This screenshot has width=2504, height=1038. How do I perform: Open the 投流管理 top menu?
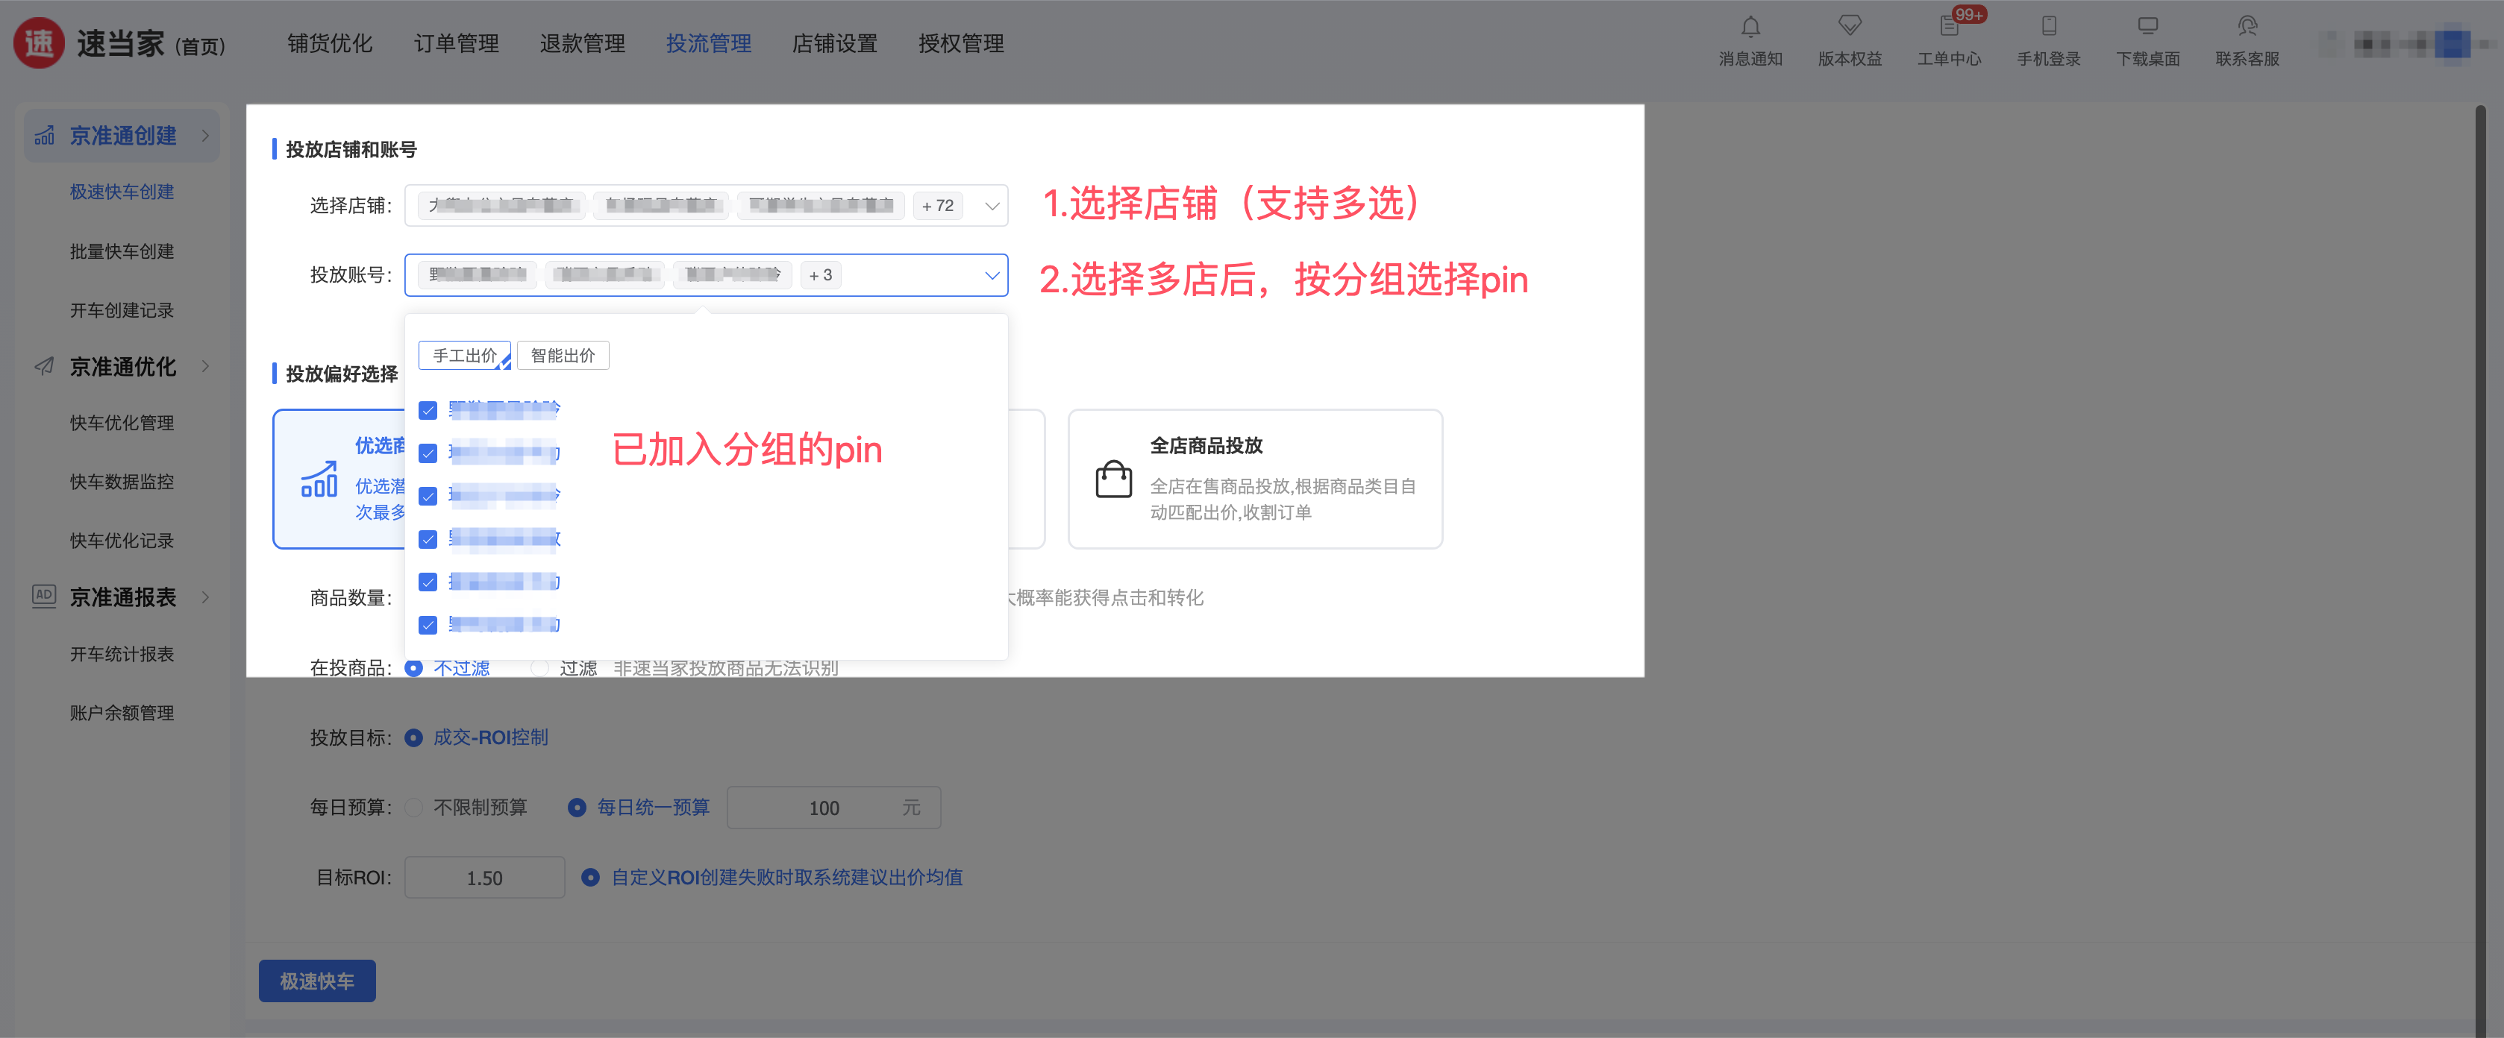[x=707, y=44]
